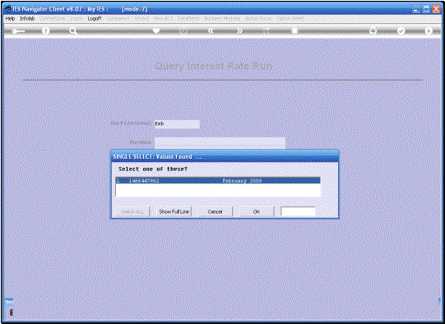
Task: Click the Run Name field
Action: tap(220, 142)
